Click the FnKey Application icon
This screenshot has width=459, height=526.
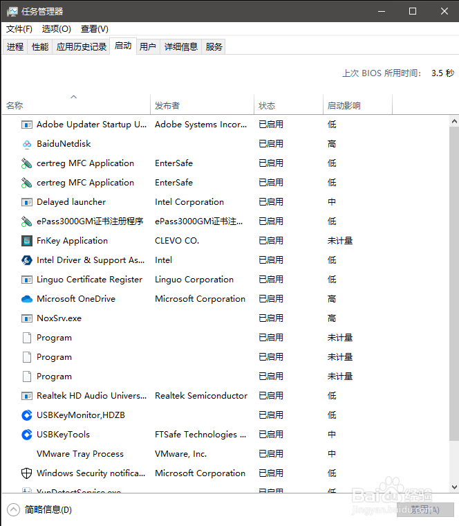(x=27, y=241)
